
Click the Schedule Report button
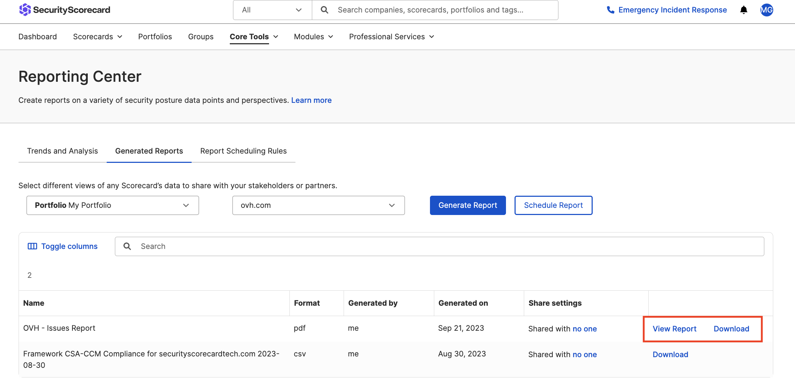[x=553, y=205]
